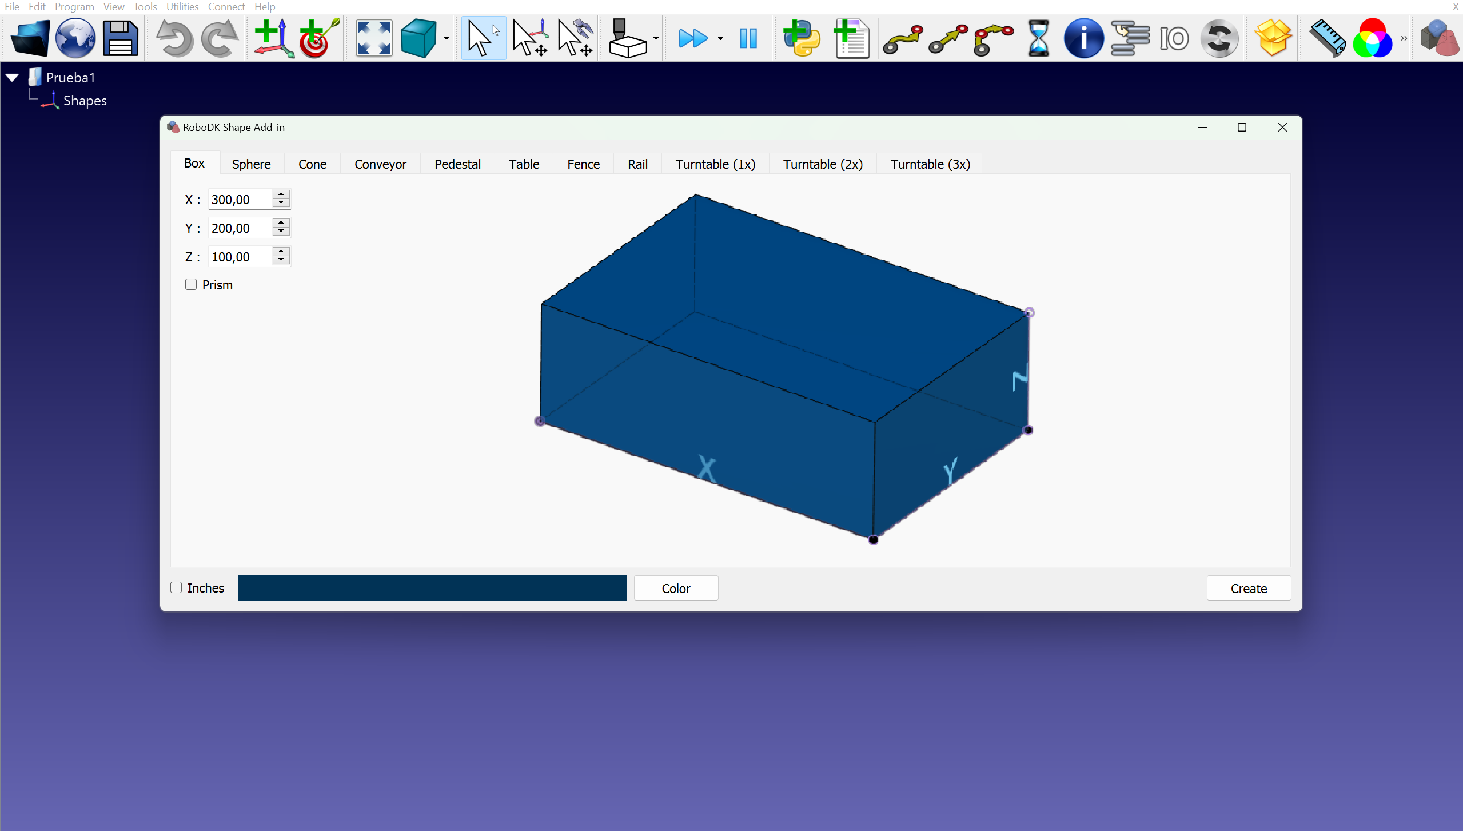Enable the Prism checkbox

191,284
